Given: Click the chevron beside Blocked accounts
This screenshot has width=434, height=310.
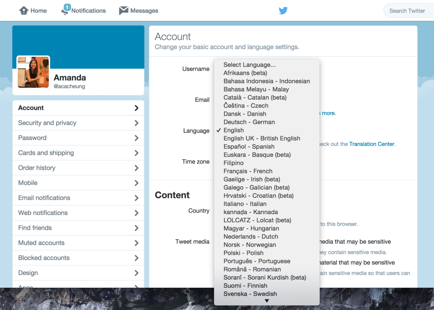Looking at the screenshot, I should [137, 258].
